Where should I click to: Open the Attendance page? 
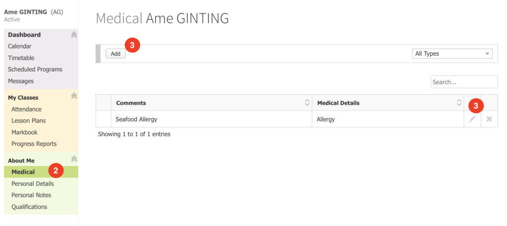click(27, 109)
